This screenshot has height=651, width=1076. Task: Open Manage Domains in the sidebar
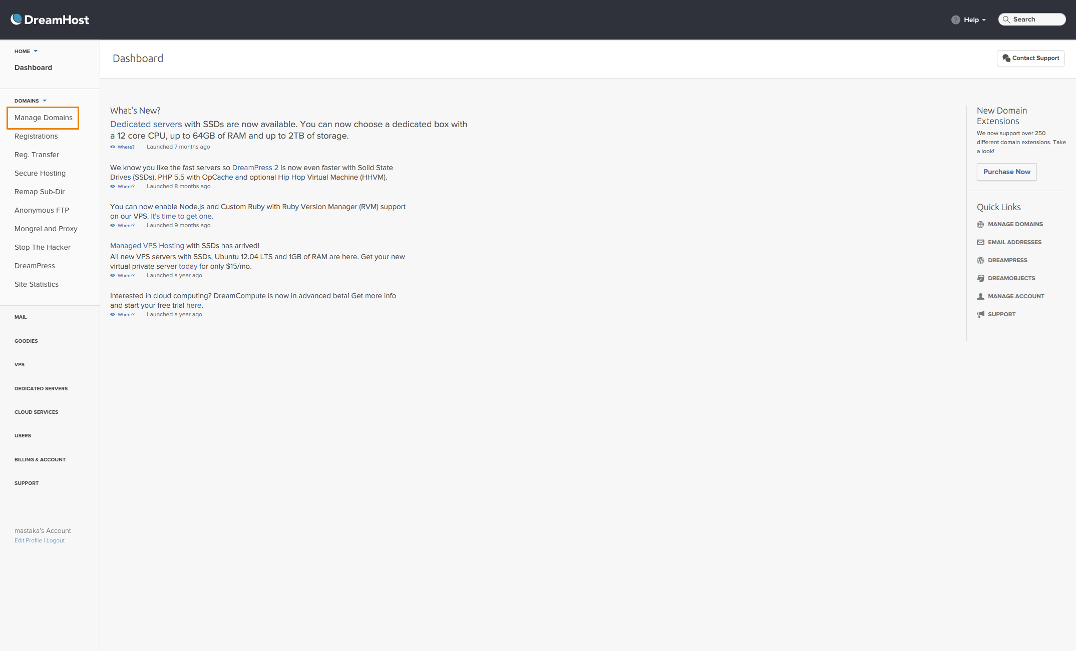point(43,118)
